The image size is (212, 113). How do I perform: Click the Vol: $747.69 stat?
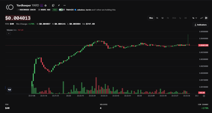(x=89, y=24)
